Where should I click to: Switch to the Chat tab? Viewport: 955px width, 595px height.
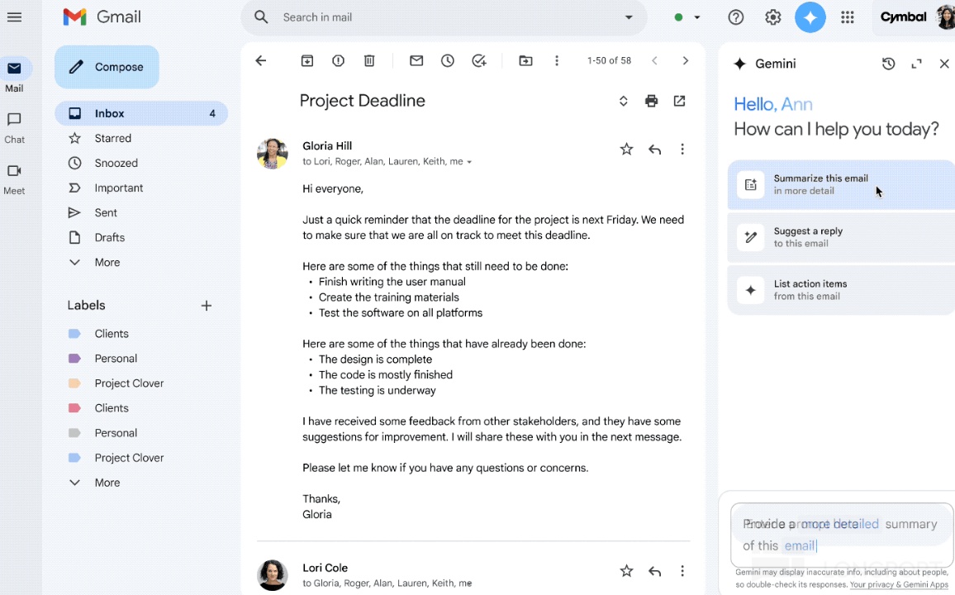click(x=14, y=127)
